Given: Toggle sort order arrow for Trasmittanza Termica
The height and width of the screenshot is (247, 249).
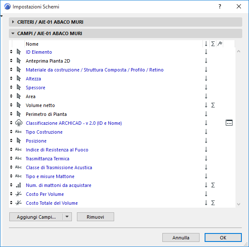Looking at the screenshot, I should pos(206,158).
